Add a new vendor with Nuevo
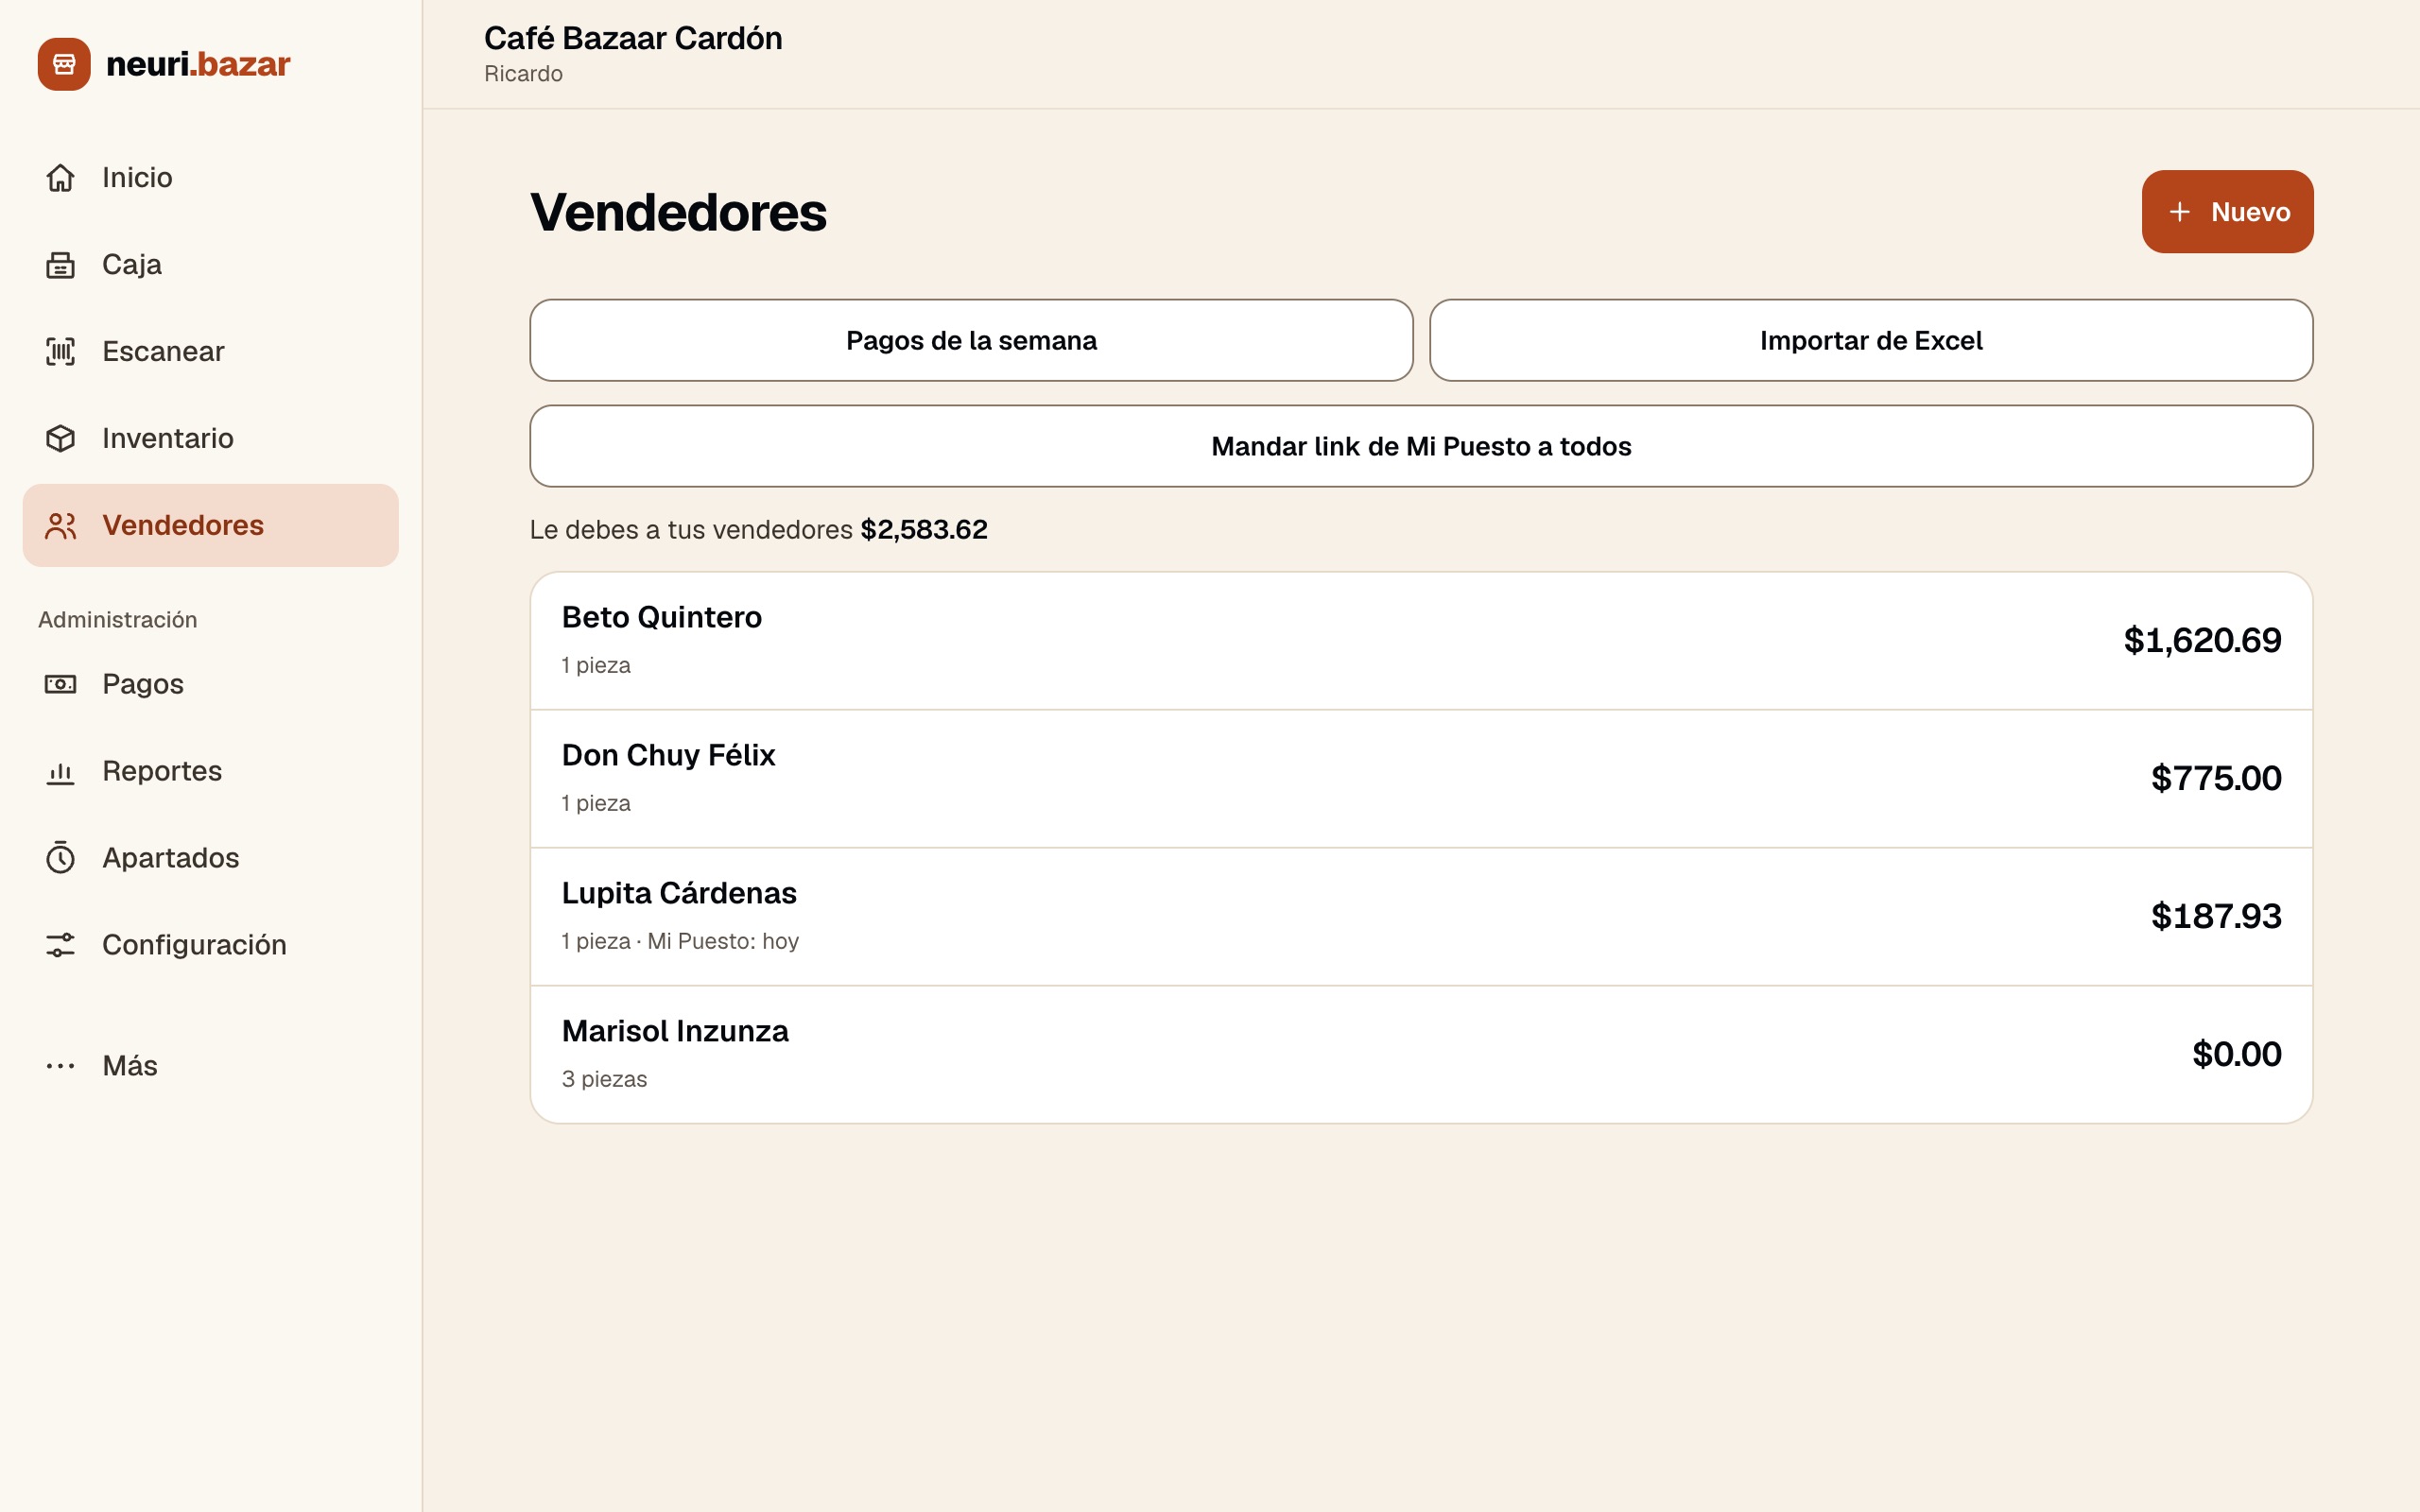The height and width of the screenshot is (1512, 2420). [2227, 212]
